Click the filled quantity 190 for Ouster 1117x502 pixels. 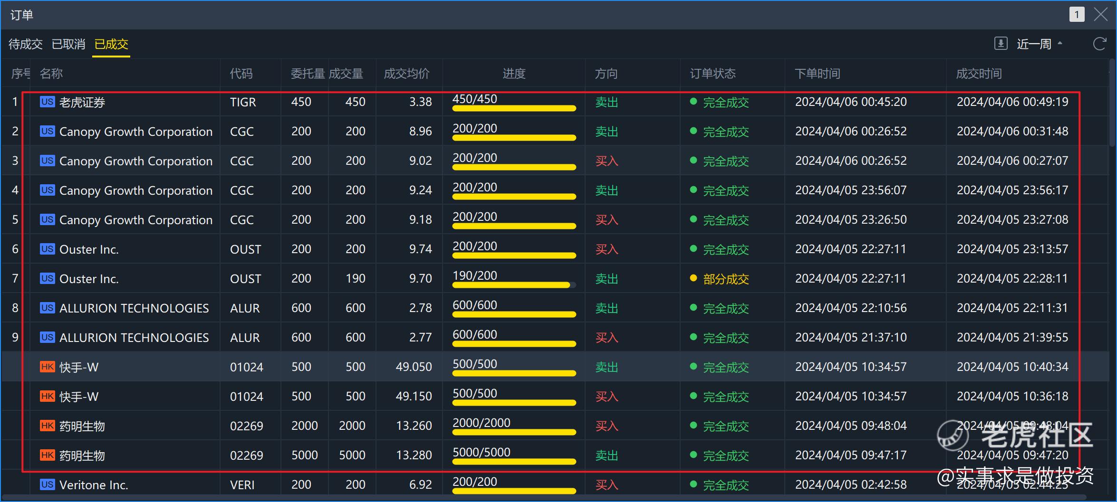(356, 278)
